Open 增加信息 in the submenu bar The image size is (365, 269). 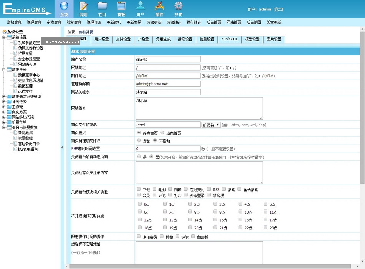(x=14, y=22)
